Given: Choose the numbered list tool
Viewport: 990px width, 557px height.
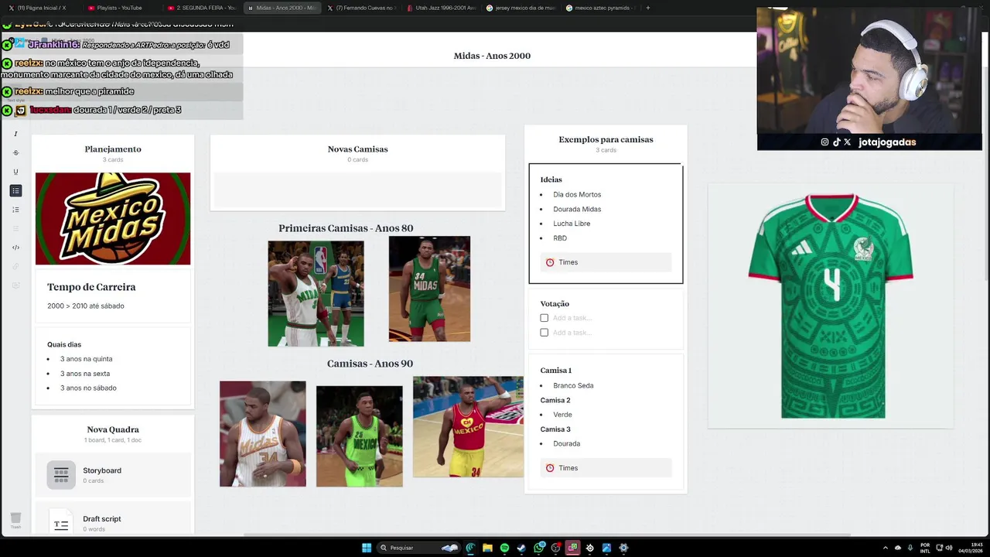Looking at the screenshot, I should [15, 210].
